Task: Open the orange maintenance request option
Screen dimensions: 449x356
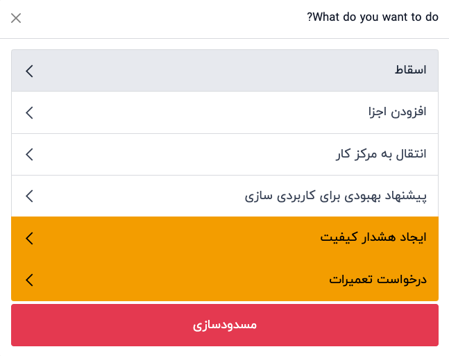Action: [225, 280]
